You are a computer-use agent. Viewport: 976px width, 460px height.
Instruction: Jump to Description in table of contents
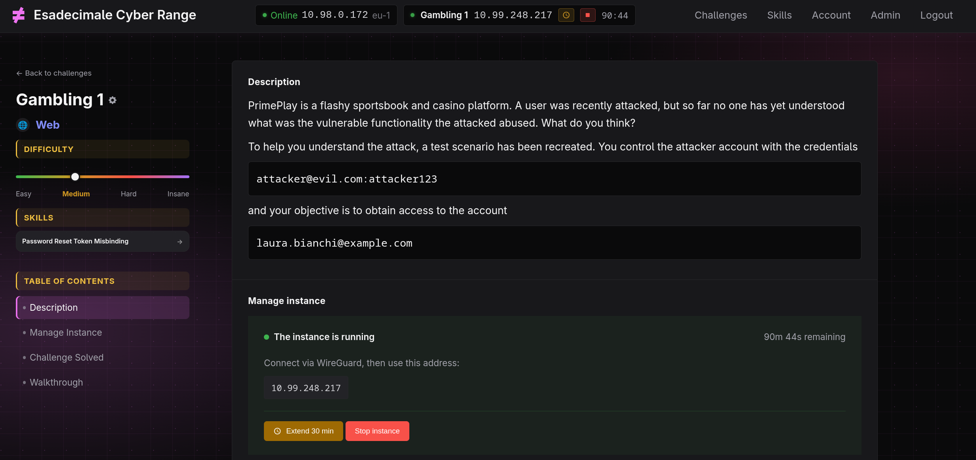[x=103, y=308]
